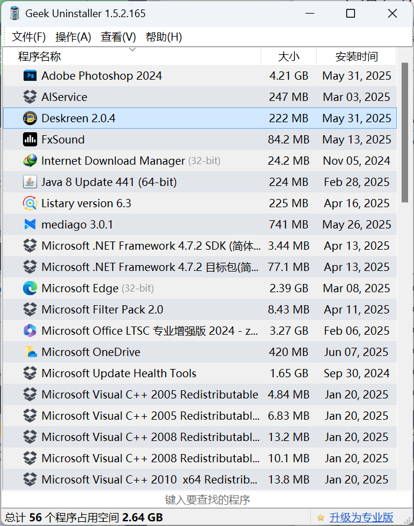Image resolution: width=414 pixels, height=526 pixels.
Task: Click the .NET Framework 4.7.2 SDK icon
Action: [30, 246]
